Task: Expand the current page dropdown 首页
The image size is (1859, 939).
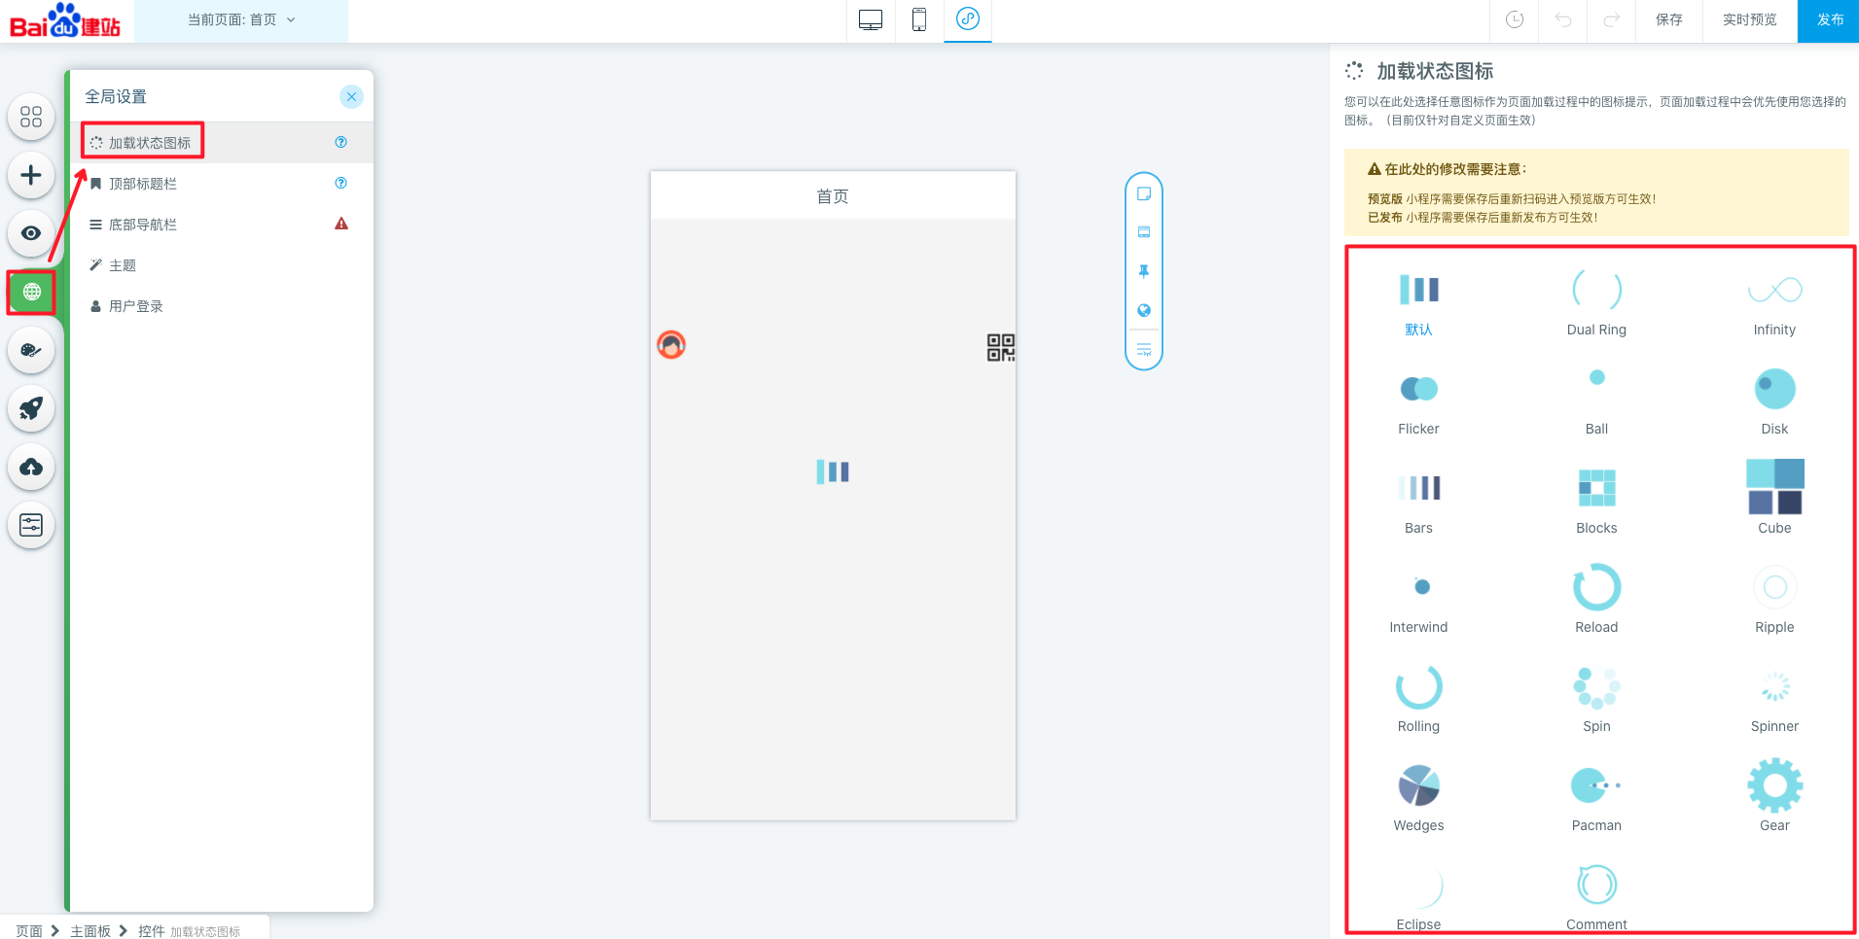Action: tap(241, 19)
